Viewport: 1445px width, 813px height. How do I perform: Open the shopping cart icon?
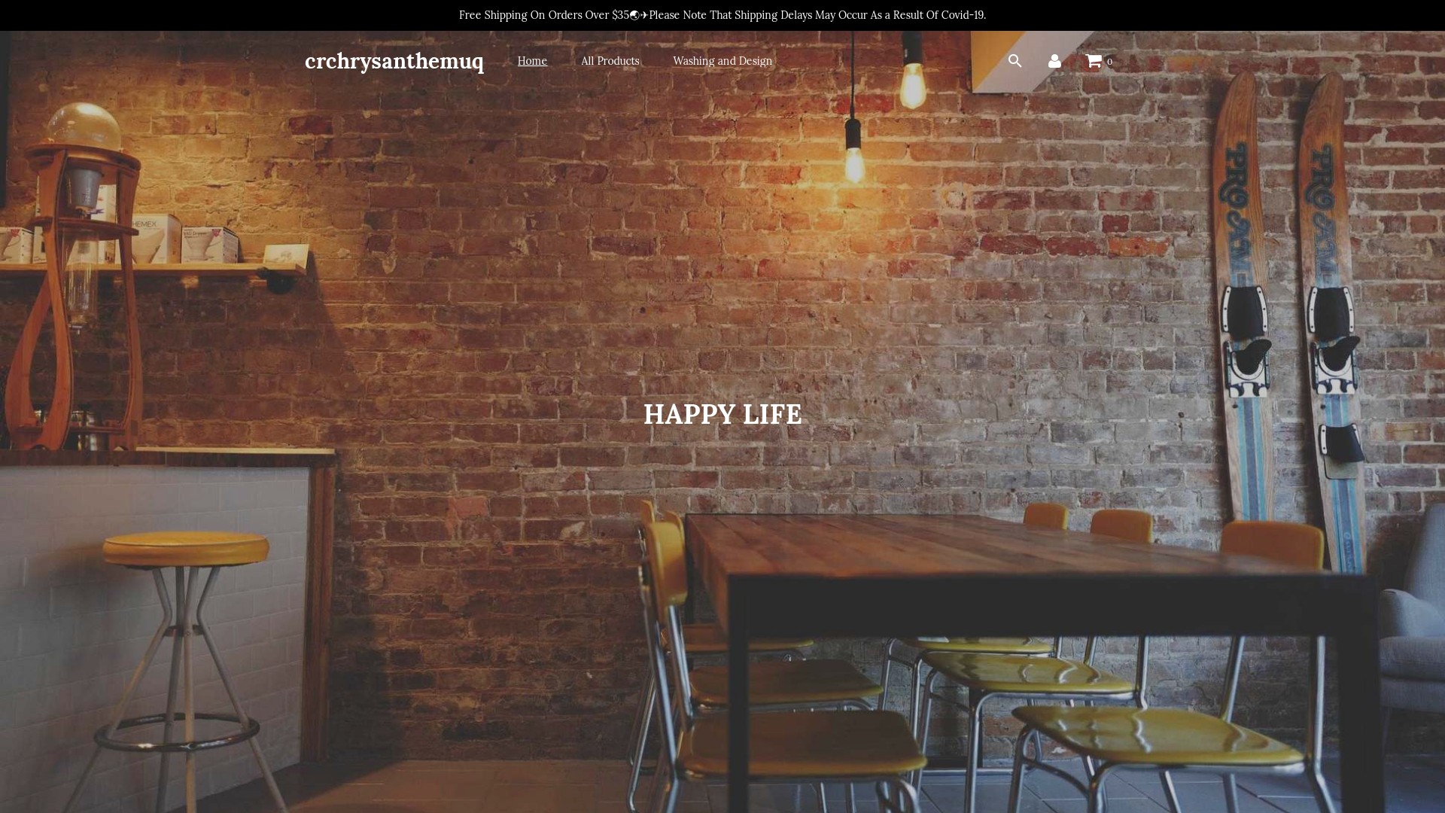pyautogui.click(x=1094, y=61)
